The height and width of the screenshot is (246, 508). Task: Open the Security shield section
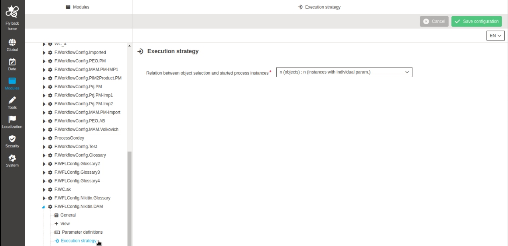coord(12,141)
